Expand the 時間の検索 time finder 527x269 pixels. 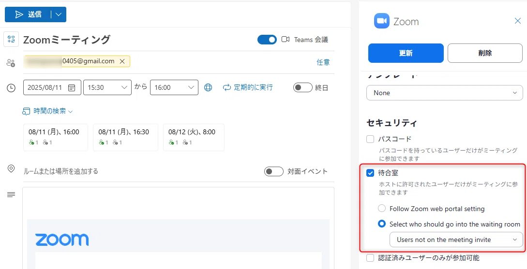coord(47,111)
